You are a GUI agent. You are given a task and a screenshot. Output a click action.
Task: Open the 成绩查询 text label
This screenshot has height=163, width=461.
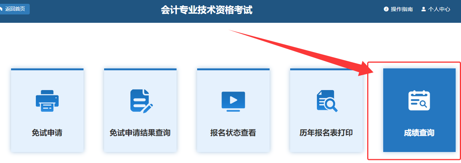[419, 133]
